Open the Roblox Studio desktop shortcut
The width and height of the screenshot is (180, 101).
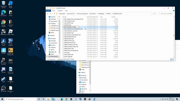[x=11, y=4]
